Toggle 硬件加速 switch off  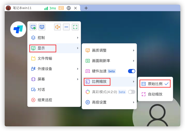click(131, 71)
